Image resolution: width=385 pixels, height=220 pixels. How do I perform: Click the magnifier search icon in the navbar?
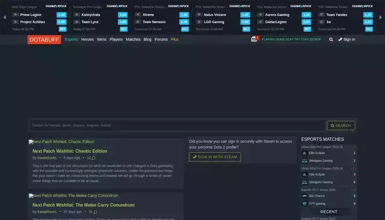tap(331, 40)
